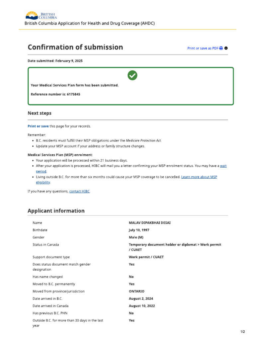
Task: Click the British Columbia logo
Action: 41,15
